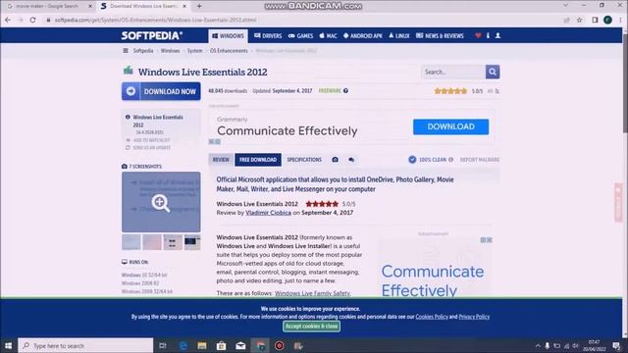Open the comments speech bubble tab
The width and height of the screenshot is (628, 353).
(351, 160)
